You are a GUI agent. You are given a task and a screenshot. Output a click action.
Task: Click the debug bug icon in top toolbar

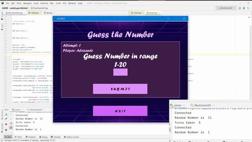click(244, 8)
